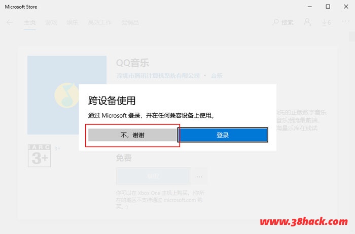Open the 娱乐 tab
Viewport: 355px width, 234px height.
pos(73,23)
